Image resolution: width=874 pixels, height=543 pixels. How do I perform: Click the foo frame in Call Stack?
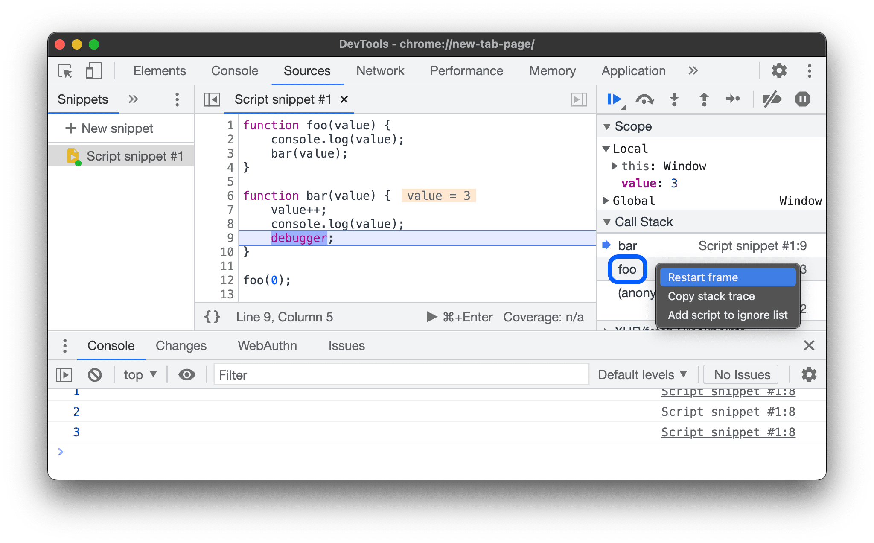pyautogui.click(x=627, y=269)
